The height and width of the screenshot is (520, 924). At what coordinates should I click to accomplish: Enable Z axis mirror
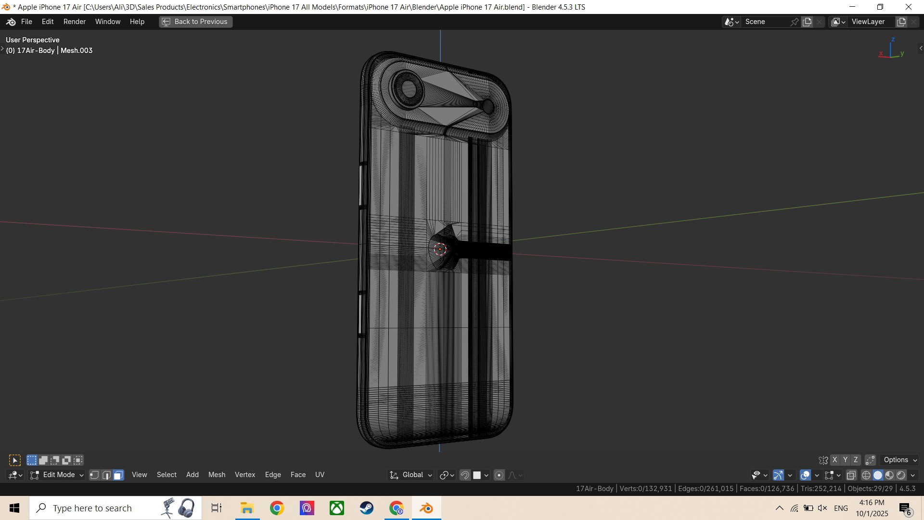tap(856, 460)
